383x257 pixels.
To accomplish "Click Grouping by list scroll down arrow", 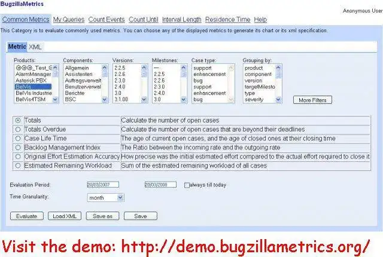I will coord(278,99).
